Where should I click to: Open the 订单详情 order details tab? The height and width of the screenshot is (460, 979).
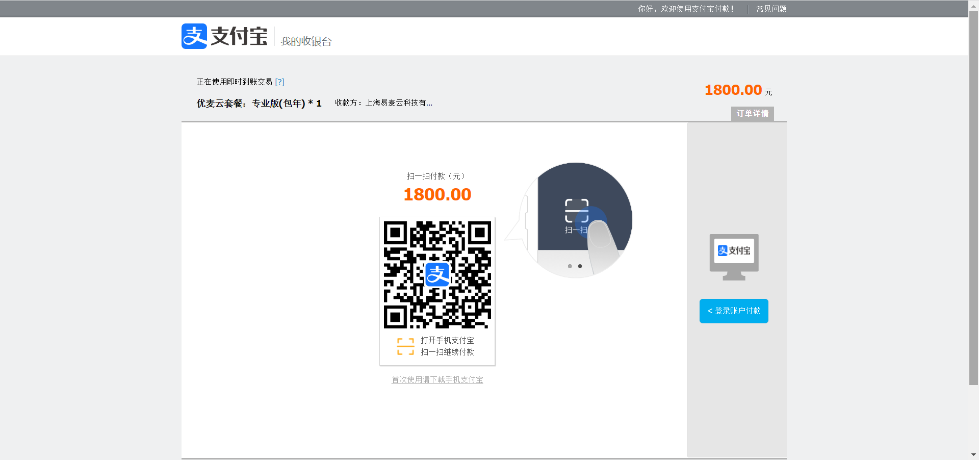click(752, 113)
